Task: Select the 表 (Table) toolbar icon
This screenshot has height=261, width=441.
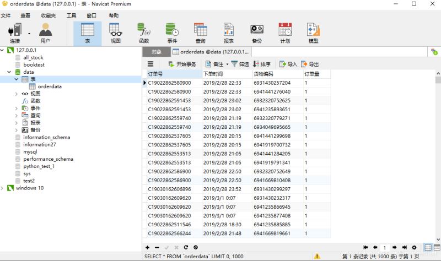Action: point(88,33)
